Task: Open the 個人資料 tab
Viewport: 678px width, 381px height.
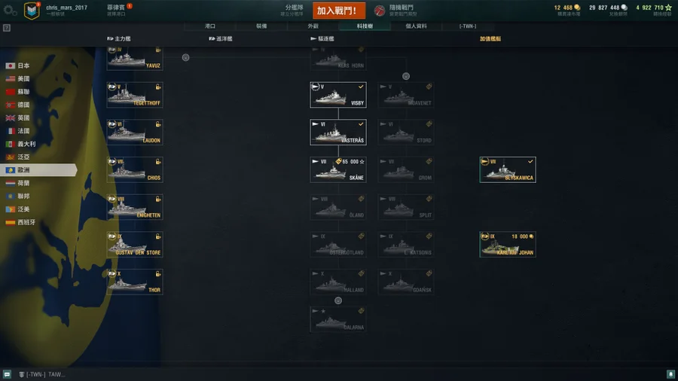Action: [416, 26]
